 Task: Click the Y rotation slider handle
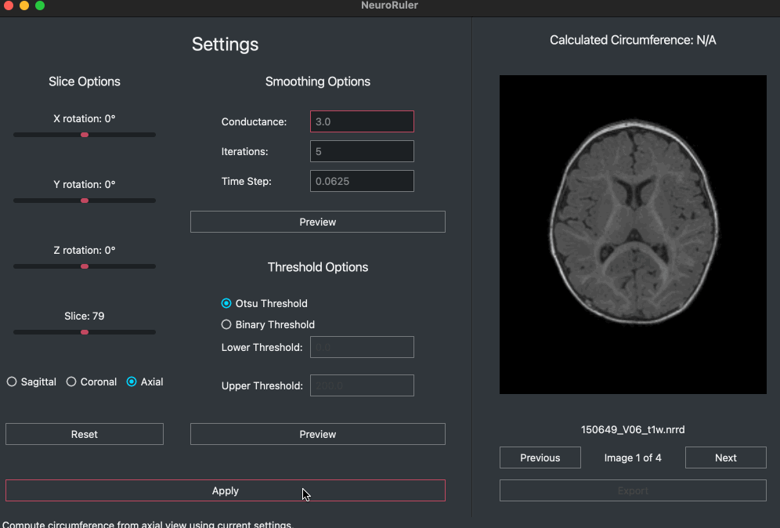(85, 201)
